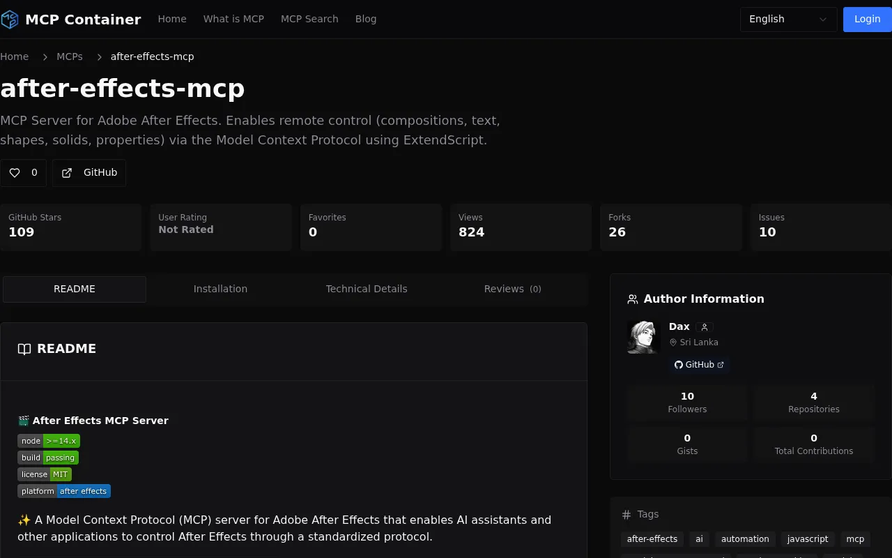This screenshot has height=558, width=892.
Task: Click the MCP Container cube logo
Action: tap(10, 20)
